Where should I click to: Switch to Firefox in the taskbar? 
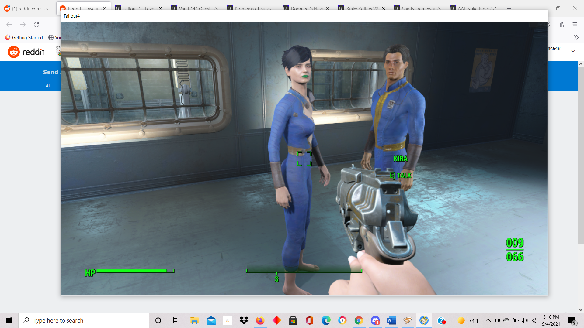[260, 320]
